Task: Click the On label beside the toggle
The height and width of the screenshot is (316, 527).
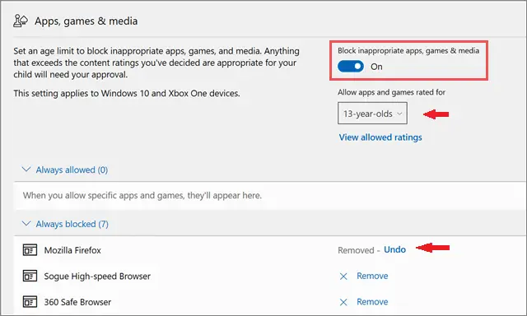Action: click(x=376, y=67)
